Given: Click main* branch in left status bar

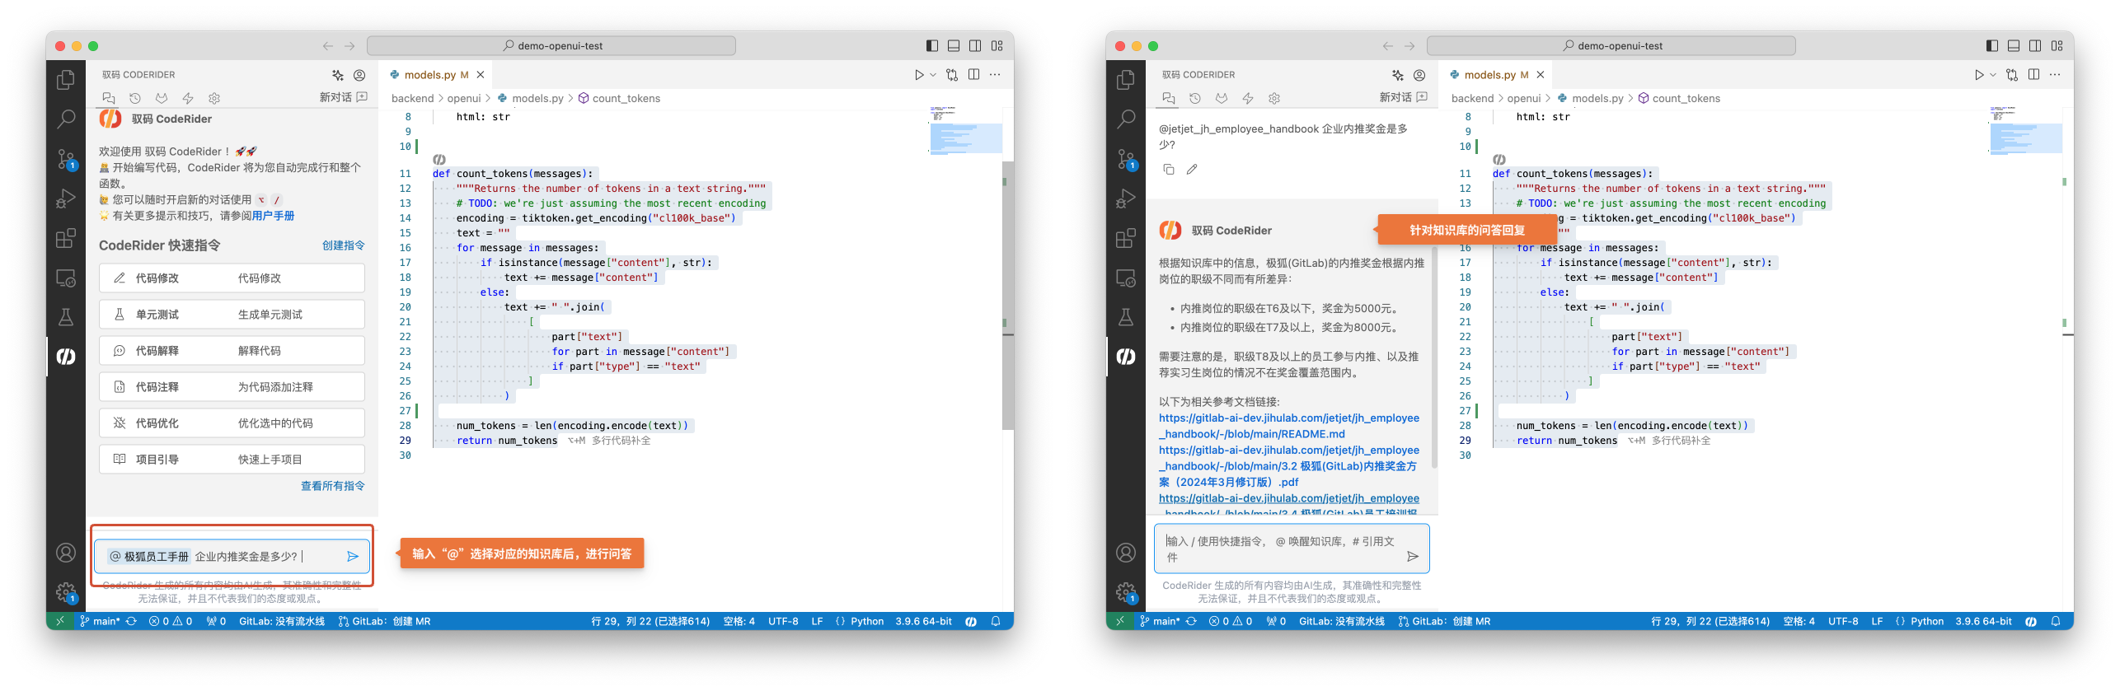Looking at the screenshot, I should coord(101,622).
